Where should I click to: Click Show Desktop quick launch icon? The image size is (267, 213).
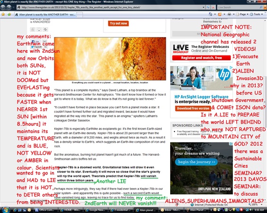(x=19, y=210)
